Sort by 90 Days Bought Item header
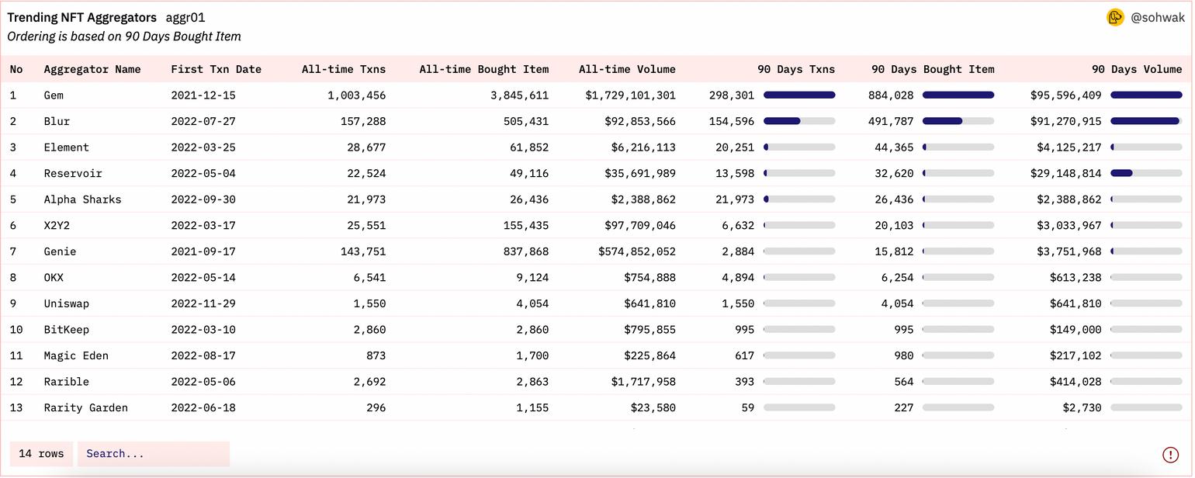The width and height of the screenshot is (1195, 478). (932, 69)
